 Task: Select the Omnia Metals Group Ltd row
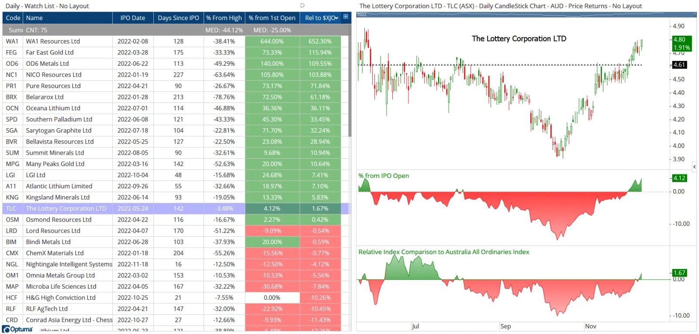tap(175, 276)
